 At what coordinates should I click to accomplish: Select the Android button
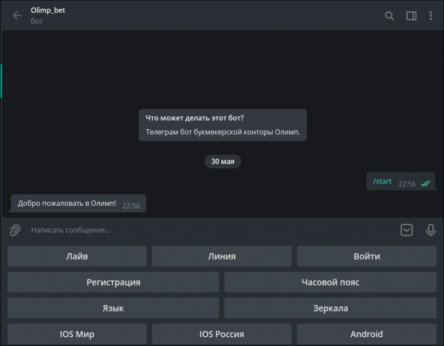coord(367,334)
